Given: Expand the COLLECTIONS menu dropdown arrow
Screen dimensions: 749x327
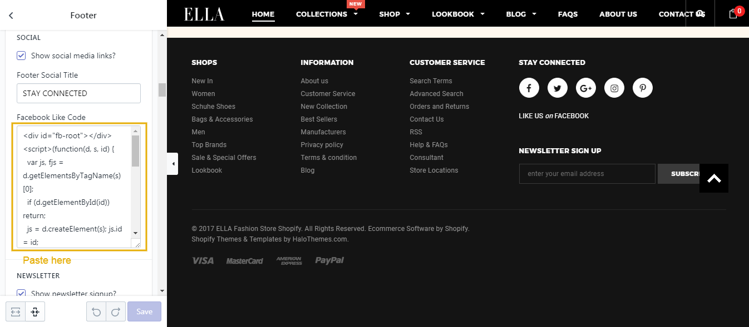Looking at the screenshot, I should click(x=356, y=14).
